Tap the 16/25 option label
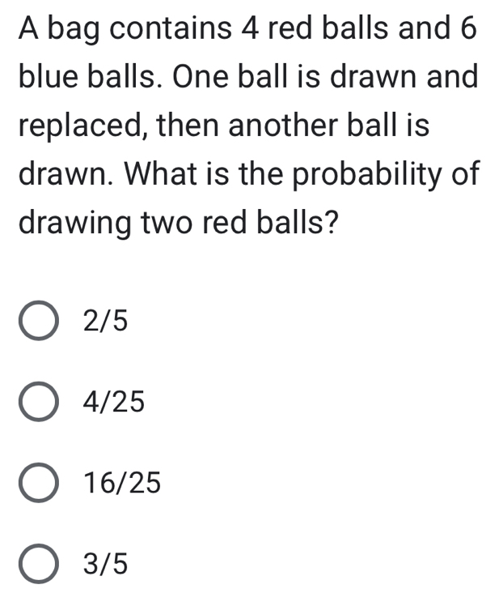The width and height of the screenshot is (503, 589). (x=122, y=483)
